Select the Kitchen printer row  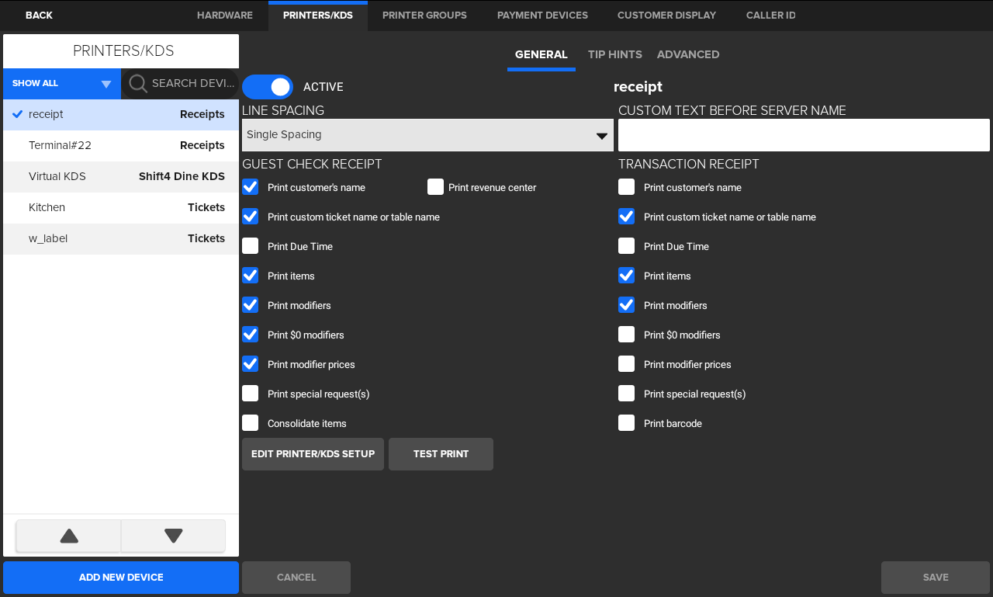coord(121,208)
